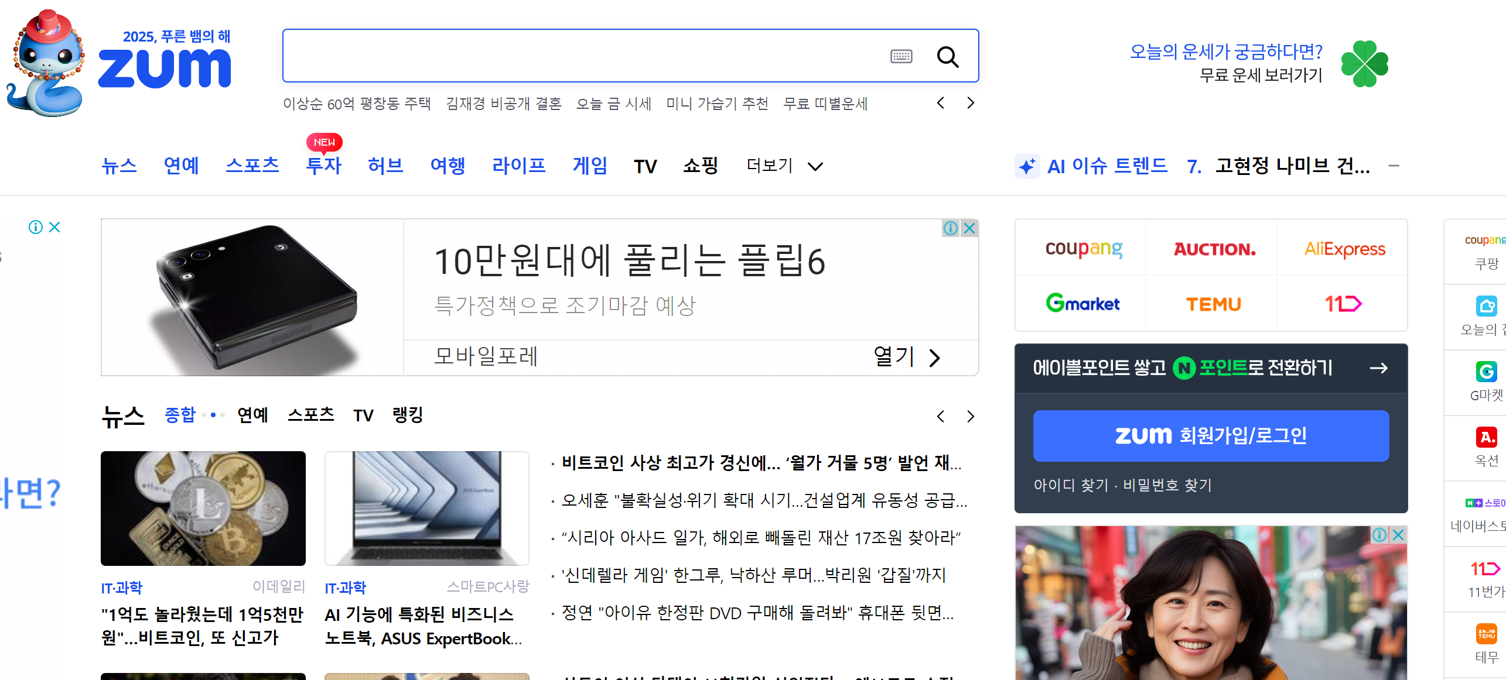1506x680 pixels.
Task: Open the 투자 menu item
Action: (323, 166)
